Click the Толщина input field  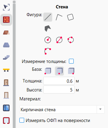(x=59, y=81)
